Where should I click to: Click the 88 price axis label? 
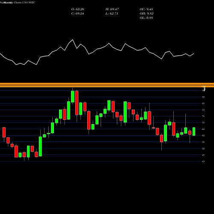pos(203,104)
